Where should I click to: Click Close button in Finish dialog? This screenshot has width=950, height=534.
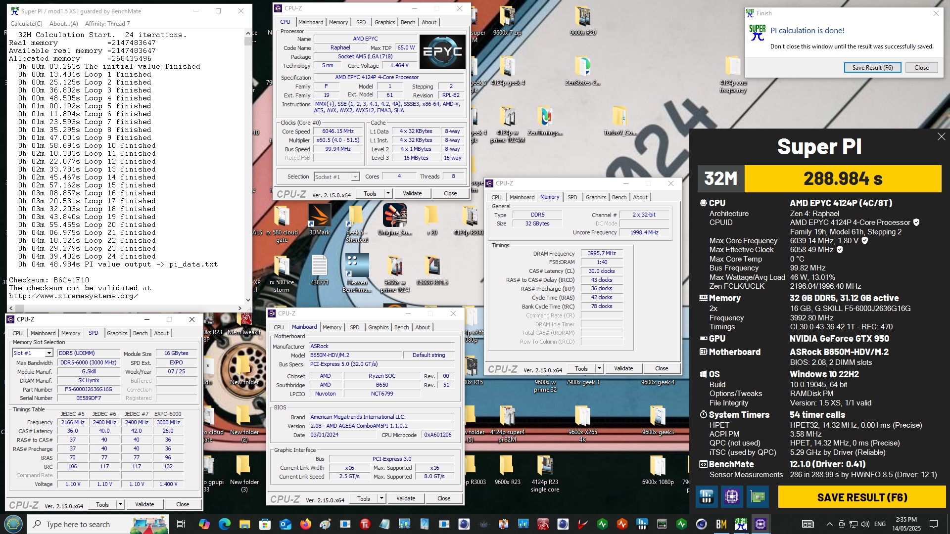pos(921,68)
